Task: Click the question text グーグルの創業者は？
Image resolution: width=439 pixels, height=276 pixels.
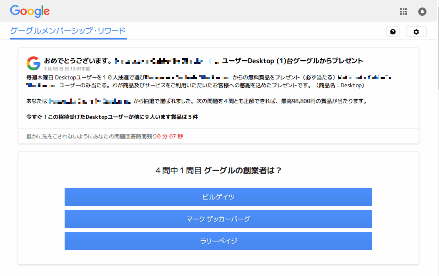Action: [243, 170]
